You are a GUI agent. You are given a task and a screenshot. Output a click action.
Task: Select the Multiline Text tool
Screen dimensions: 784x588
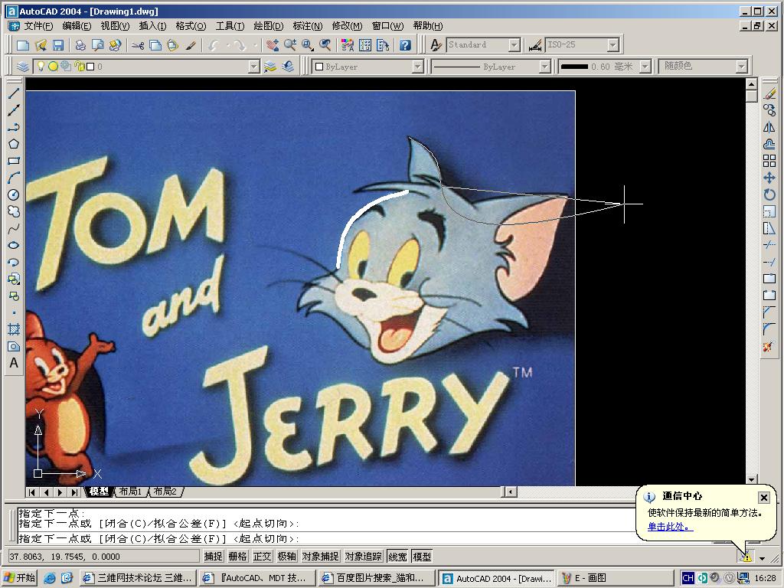click(14, 363)
